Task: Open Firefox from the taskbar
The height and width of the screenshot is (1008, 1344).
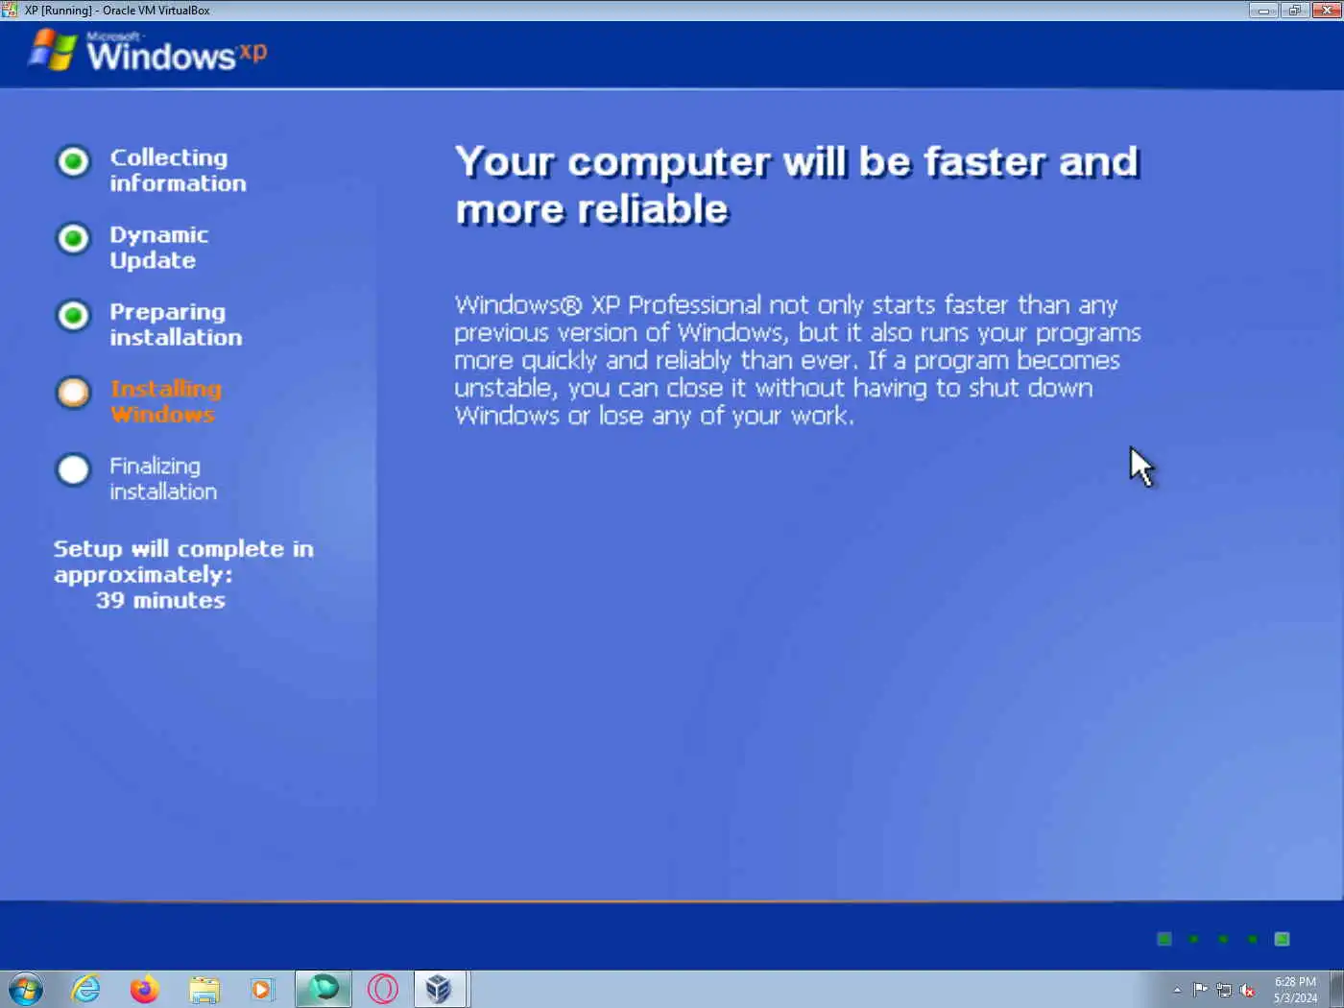Action: pyautogui.click(x=145, y=989)
